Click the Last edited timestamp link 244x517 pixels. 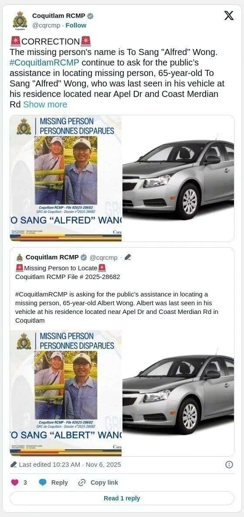70,465
